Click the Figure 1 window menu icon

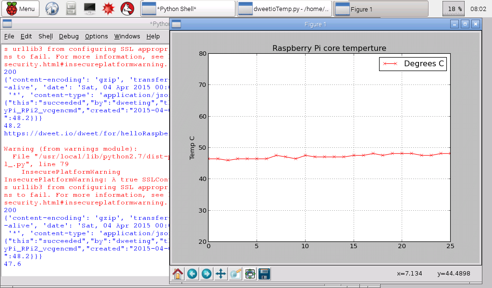point(176,24)
